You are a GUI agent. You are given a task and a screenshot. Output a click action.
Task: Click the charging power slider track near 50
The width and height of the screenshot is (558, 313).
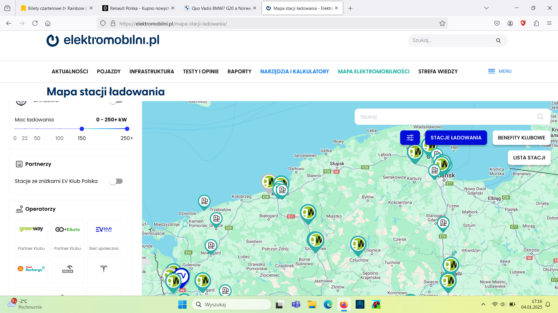(x=37, y=129)
